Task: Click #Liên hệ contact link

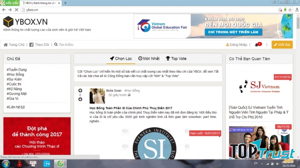Action: click(13, 107)
